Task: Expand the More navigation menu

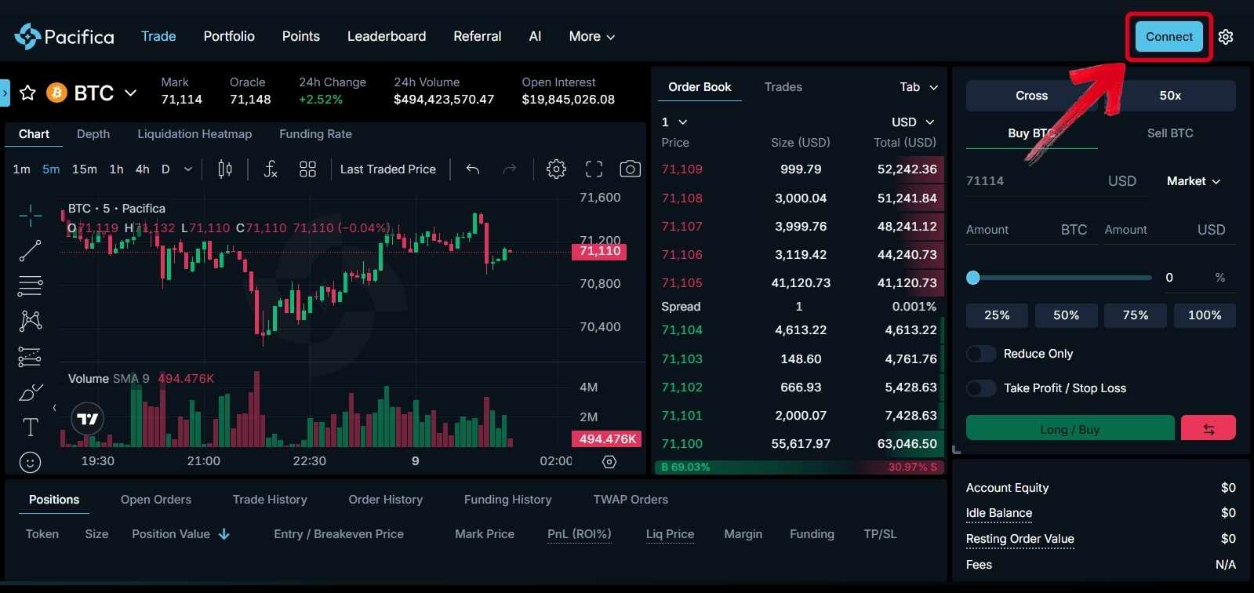Action: (591, 36)
